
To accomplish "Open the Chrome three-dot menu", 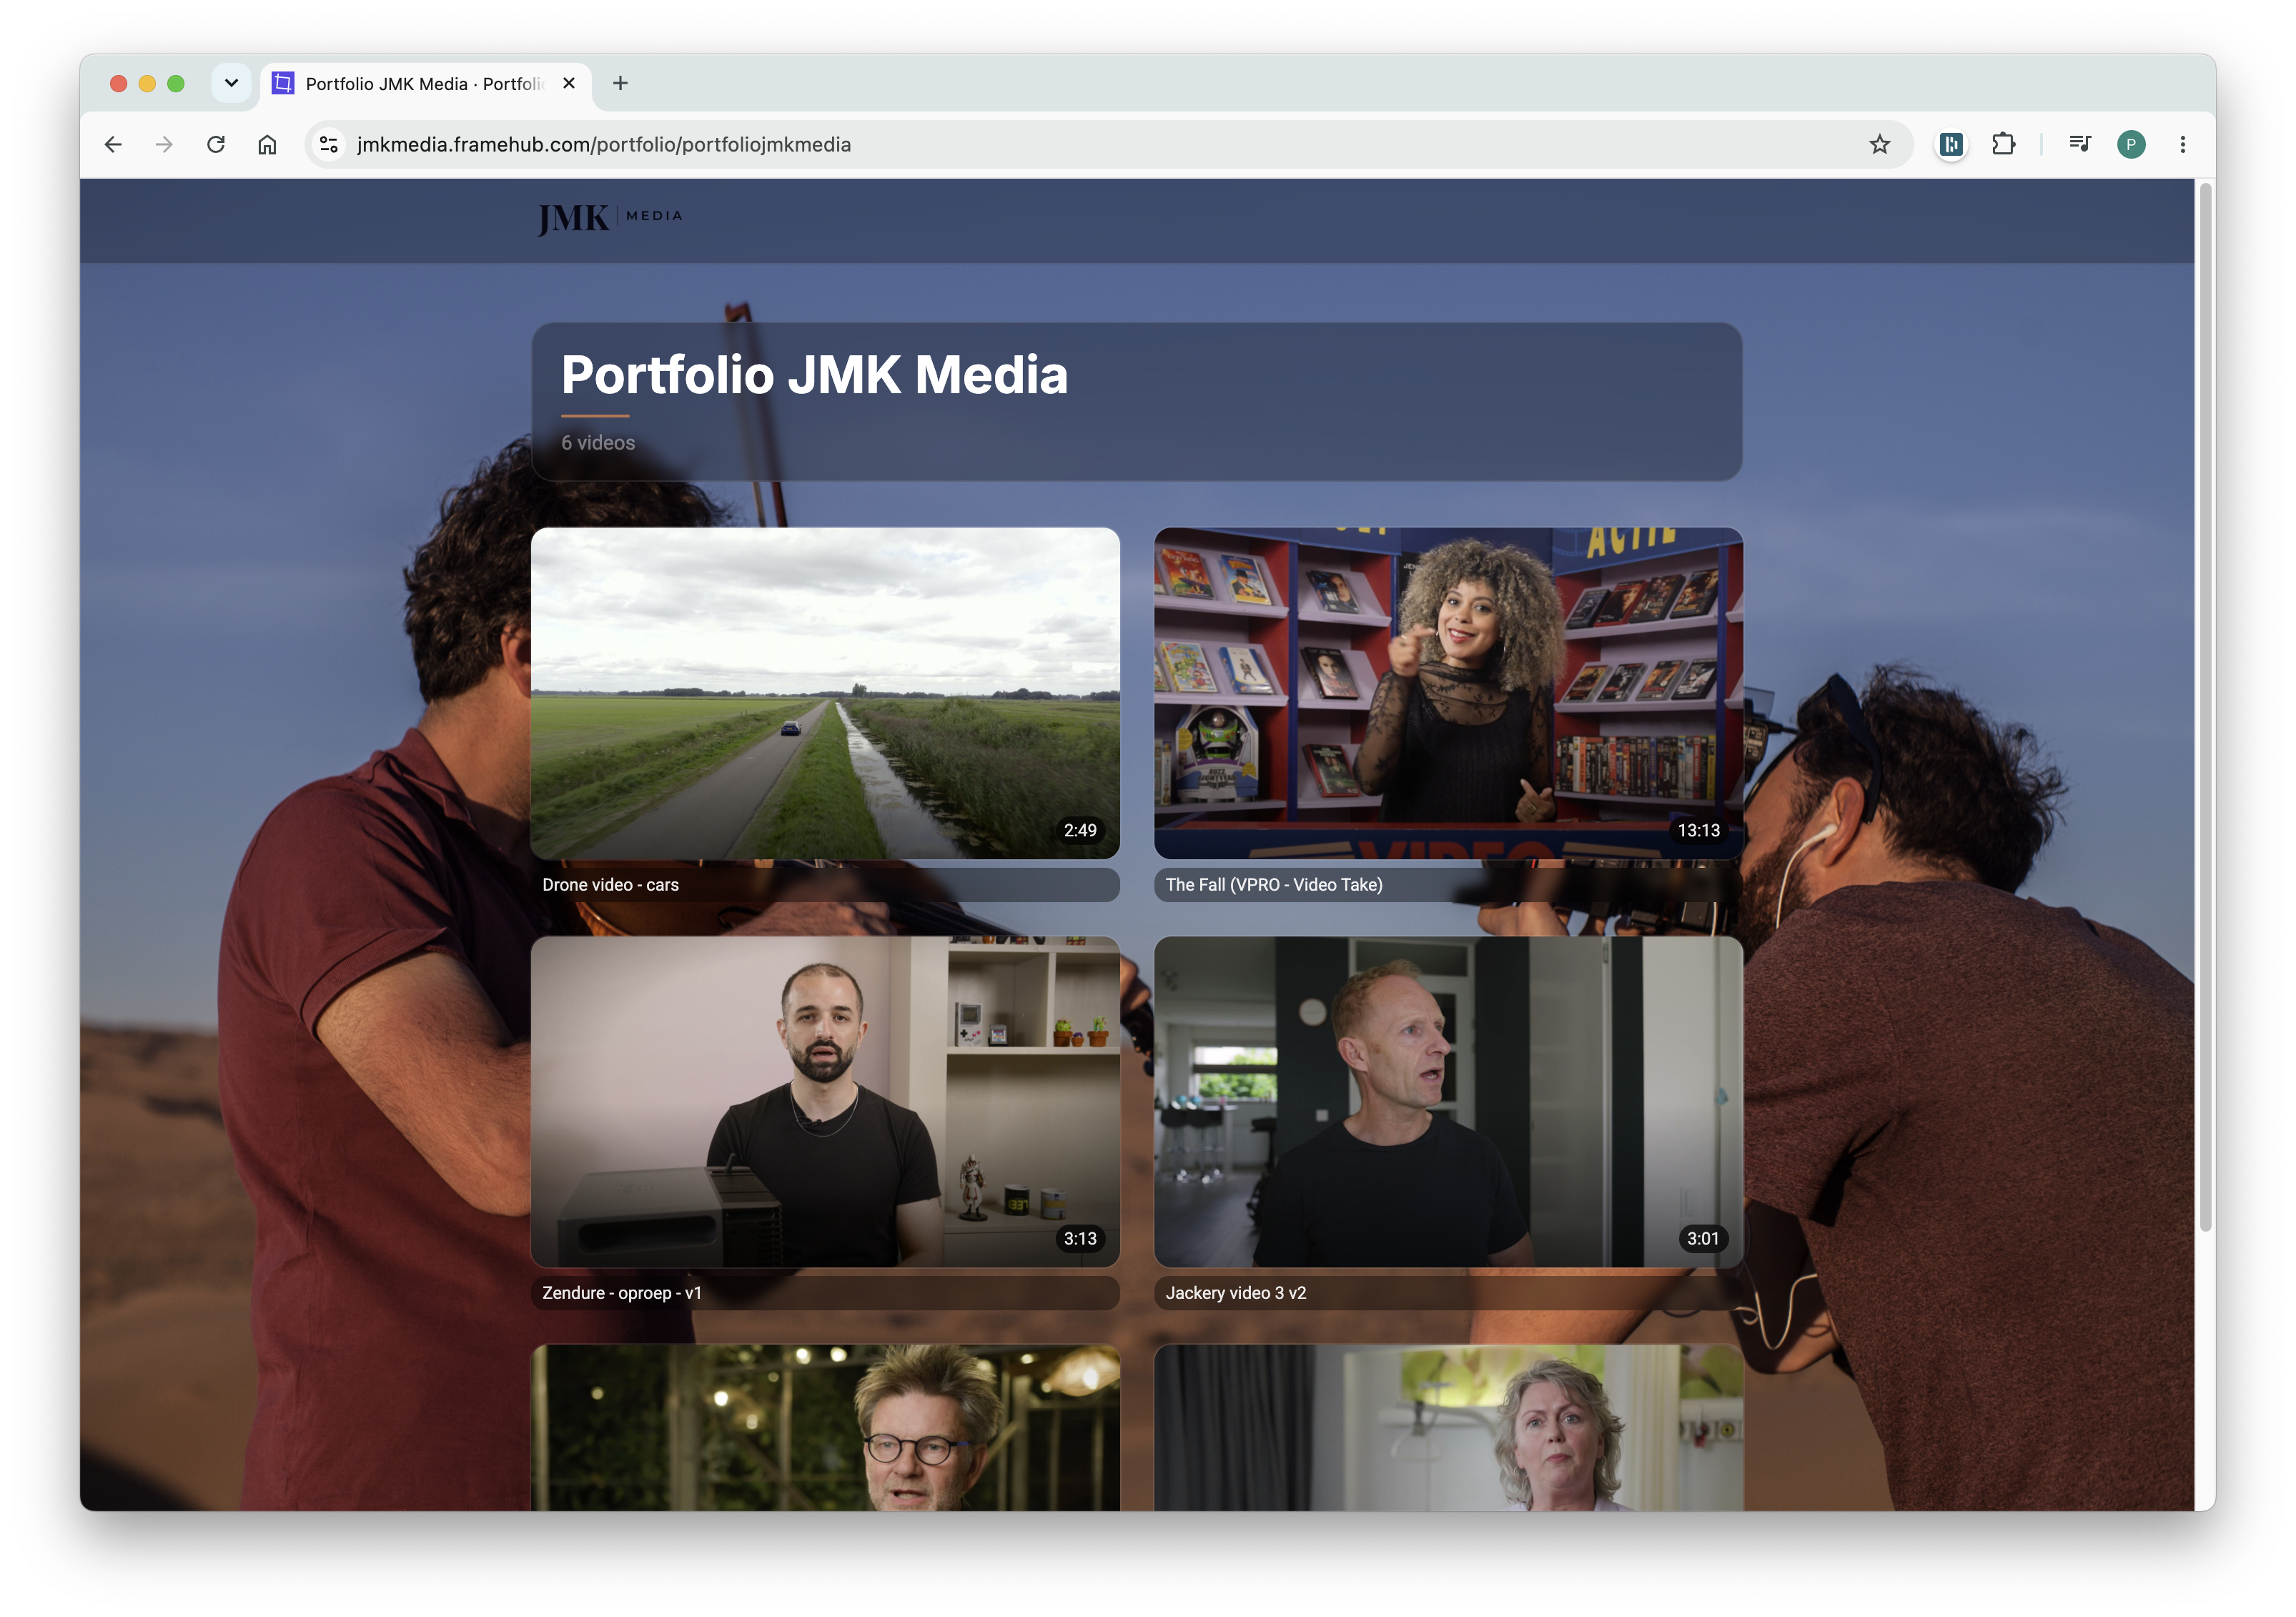I will [2183, 145].
